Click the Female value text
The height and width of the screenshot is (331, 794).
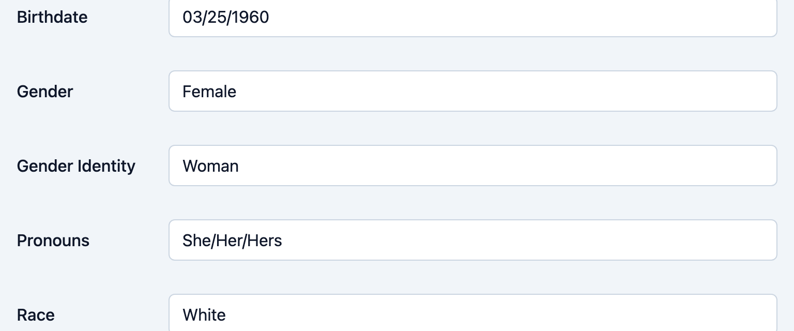209,92
